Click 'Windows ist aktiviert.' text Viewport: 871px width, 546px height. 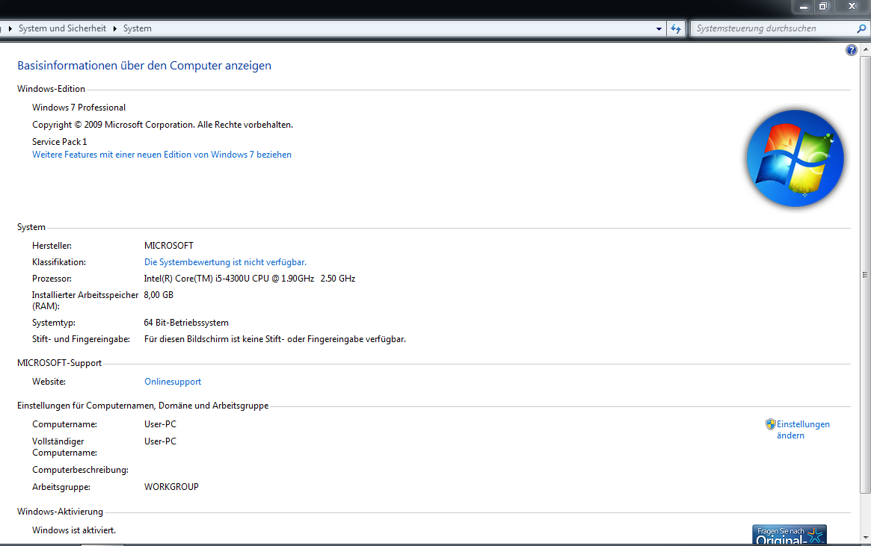pyautogui.click(x=74, y=530)
